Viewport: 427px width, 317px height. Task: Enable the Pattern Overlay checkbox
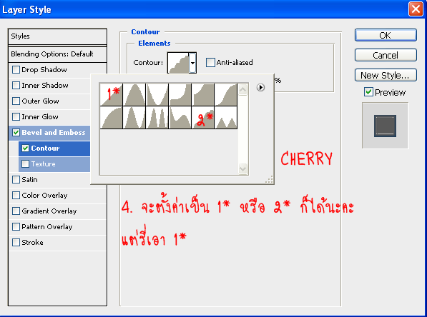tap(16, 227)
